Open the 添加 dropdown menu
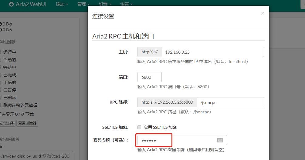 click(x=62, y=4)
